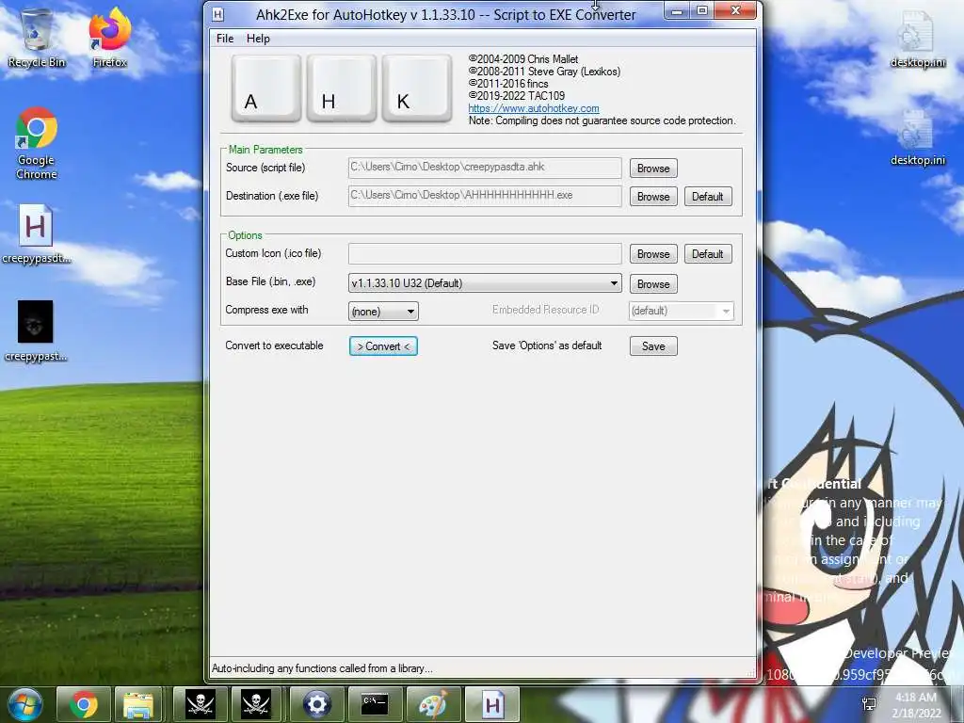Open the gear settings app in taskbar
The height and width of the screenshot is (723, 964).
click(316, 704)
